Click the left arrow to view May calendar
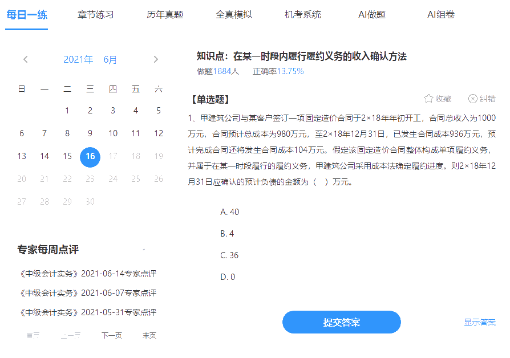 point(25,59)
